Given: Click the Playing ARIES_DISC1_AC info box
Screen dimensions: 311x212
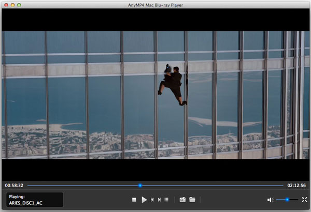Looking at the screenshot, I should (x=34, y=200).
